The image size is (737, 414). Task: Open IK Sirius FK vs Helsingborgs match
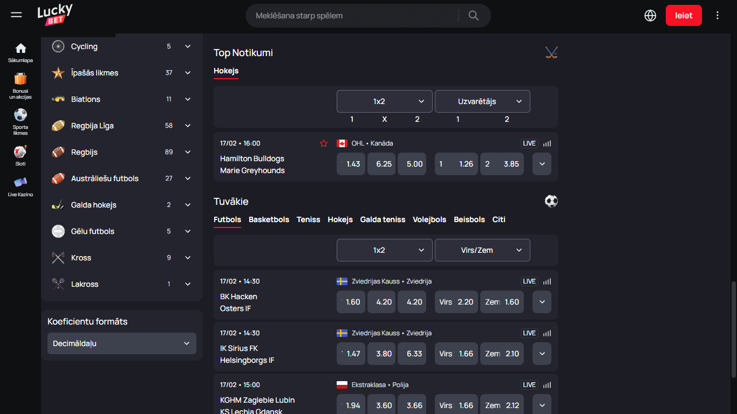click(247, 354)
